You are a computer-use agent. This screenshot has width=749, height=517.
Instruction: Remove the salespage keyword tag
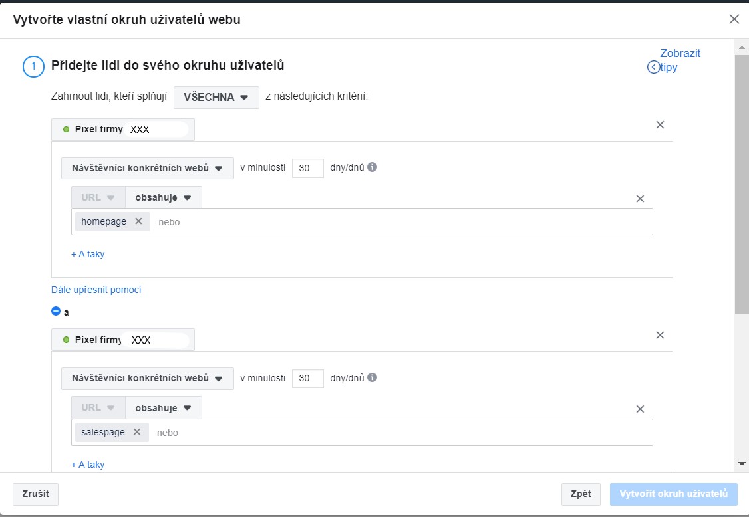point(137,431)
